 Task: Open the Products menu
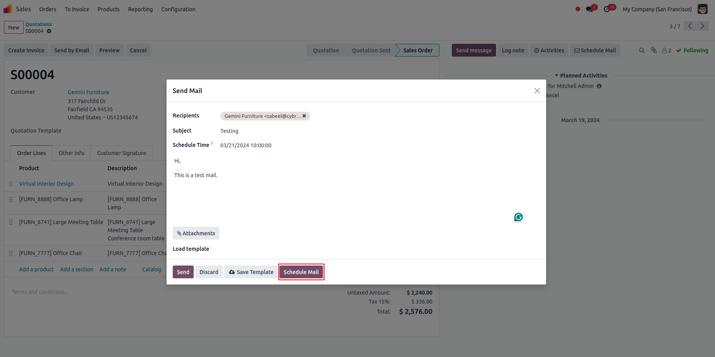click(x=109, y=9)
